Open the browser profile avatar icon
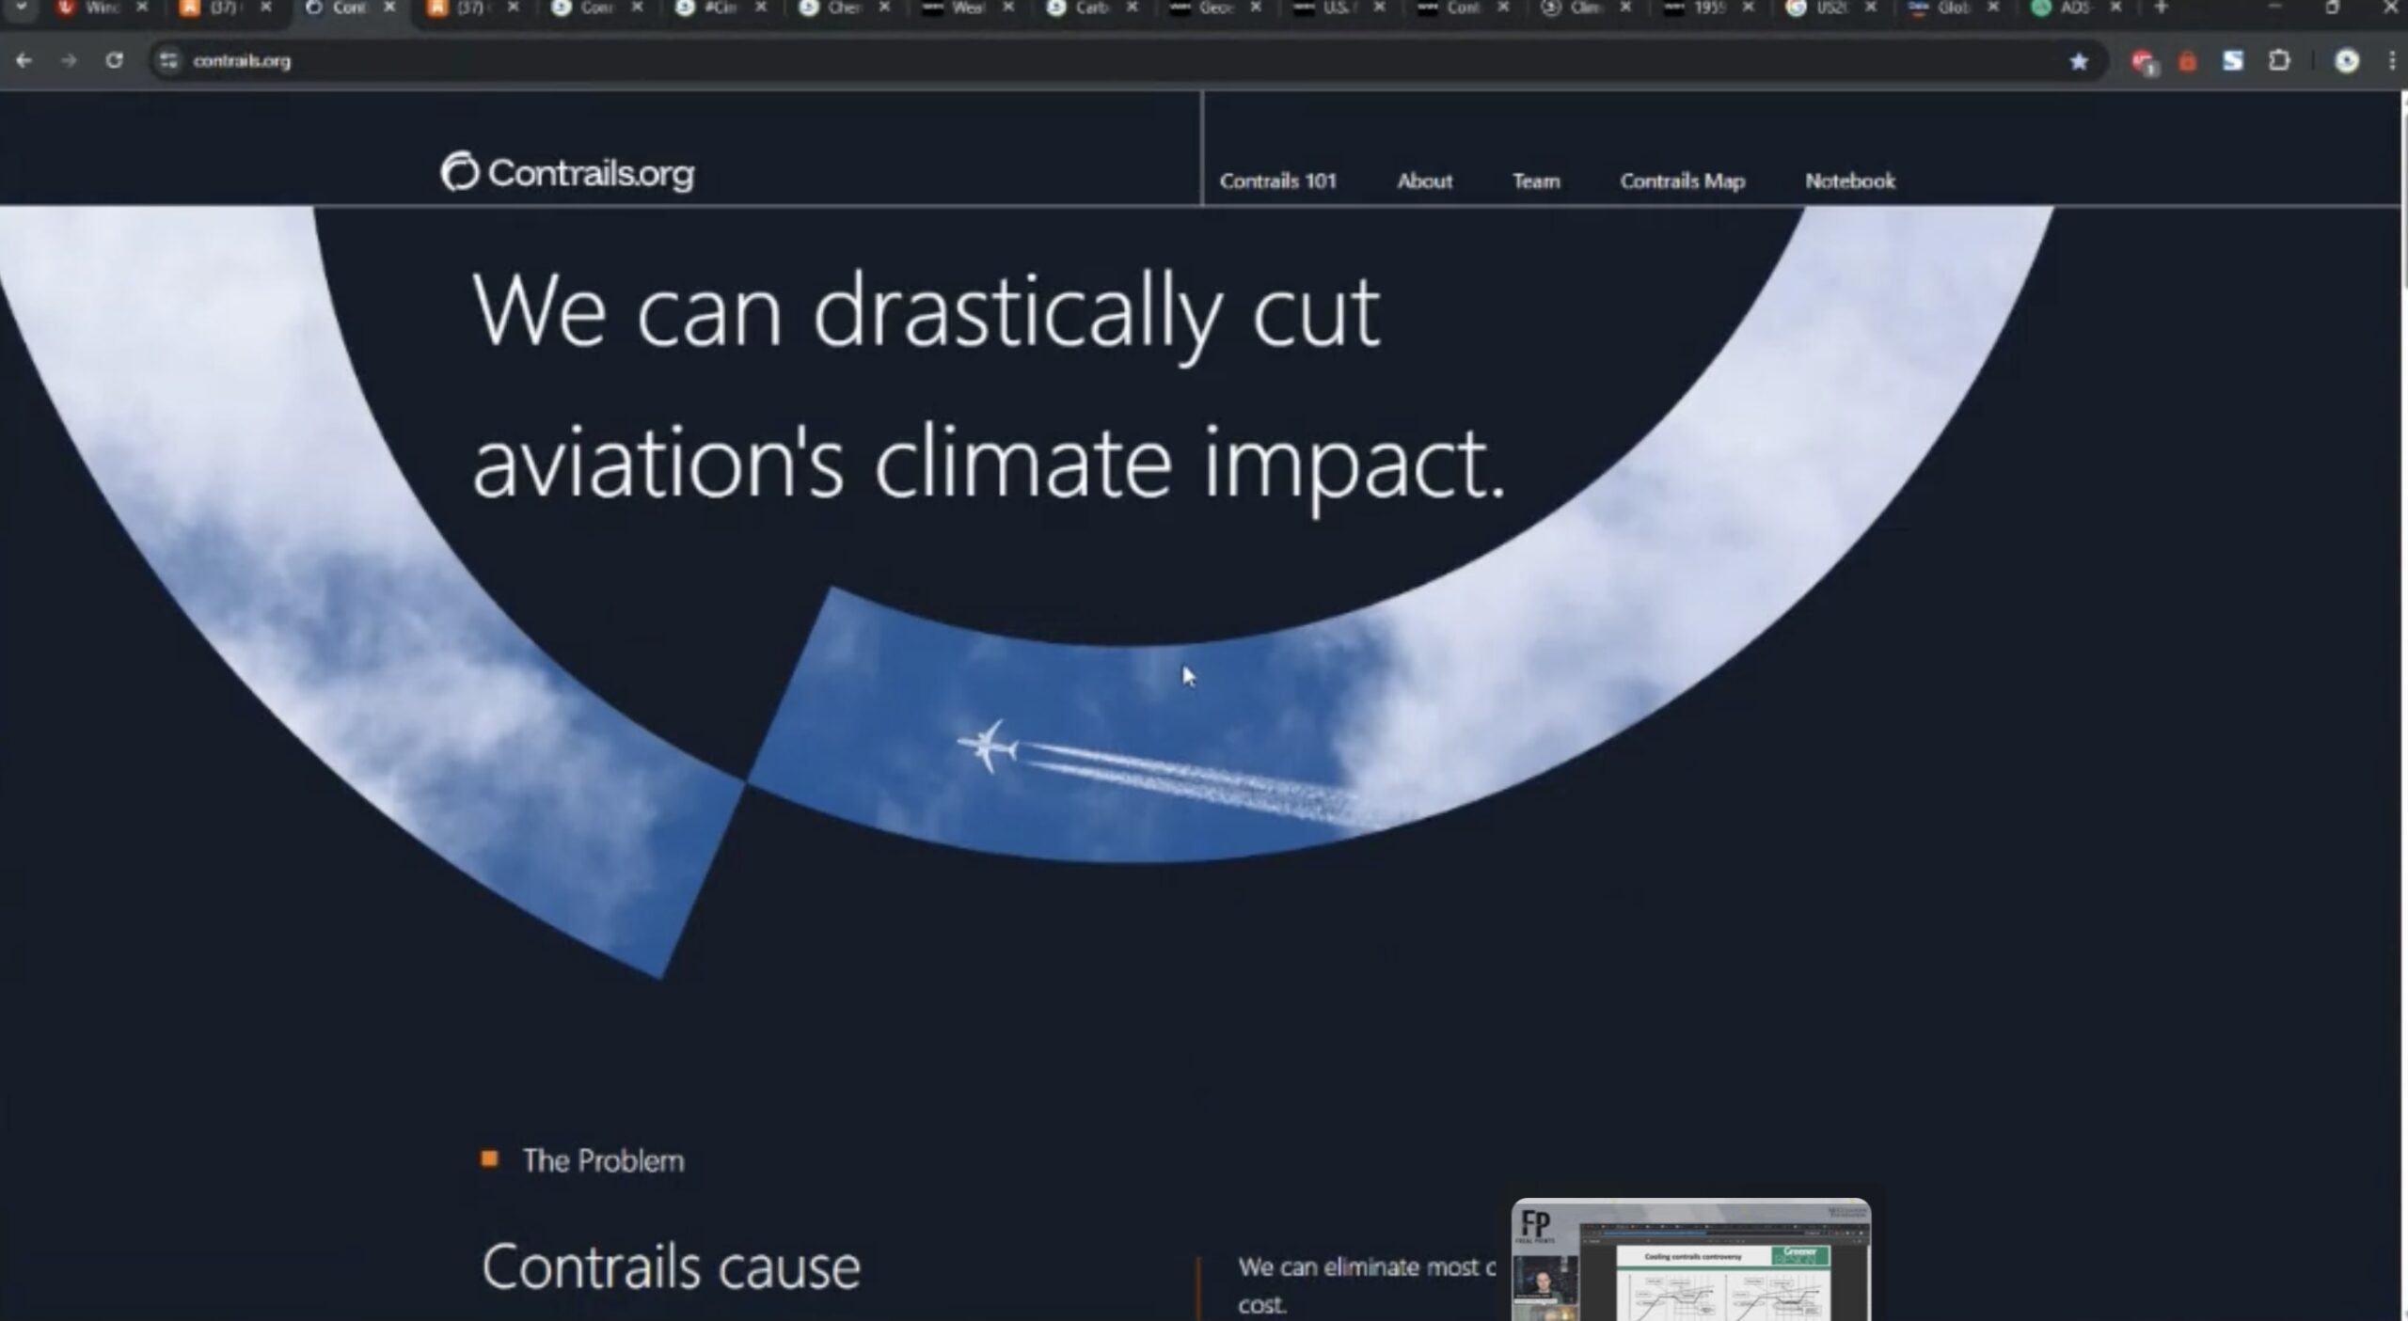Viewport: 2408px width, 1321px height. tap(2347, 61)
